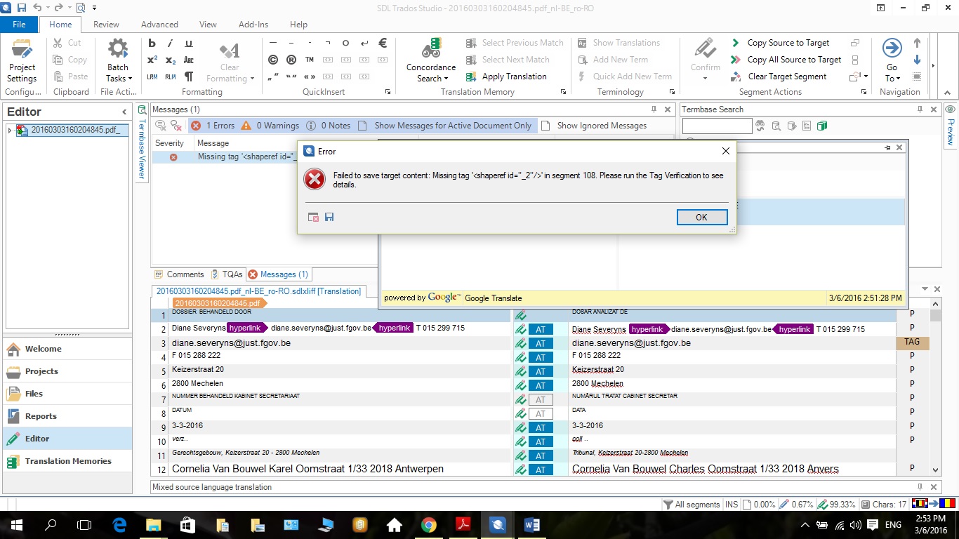Open Microsoft Word from the taskbar
The width and height of the screenshot is (959, 539).
pyautogui.click(x=531, y=525)
